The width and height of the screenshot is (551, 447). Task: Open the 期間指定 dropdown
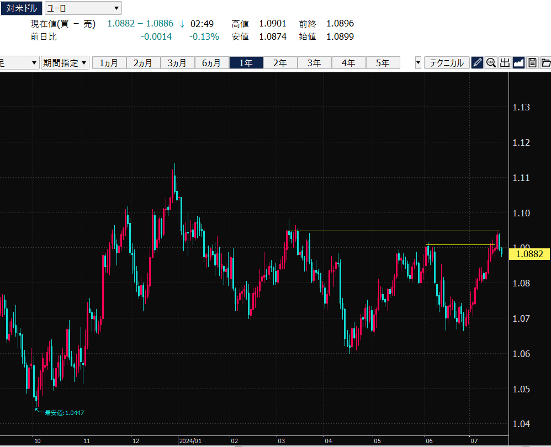click(x=65, y=63)
